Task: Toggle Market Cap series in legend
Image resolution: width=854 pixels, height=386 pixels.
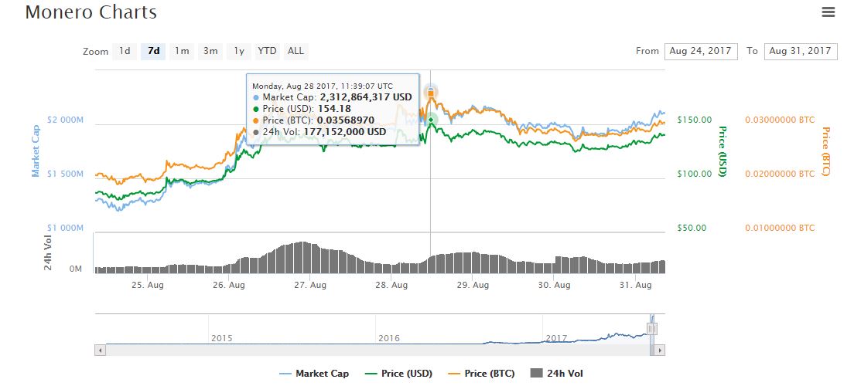Action: click(x=314, y=374)
